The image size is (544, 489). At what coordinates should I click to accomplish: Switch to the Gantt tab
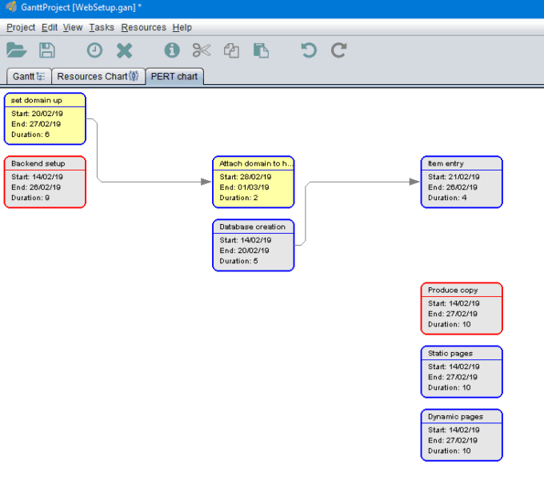(29, 77)
